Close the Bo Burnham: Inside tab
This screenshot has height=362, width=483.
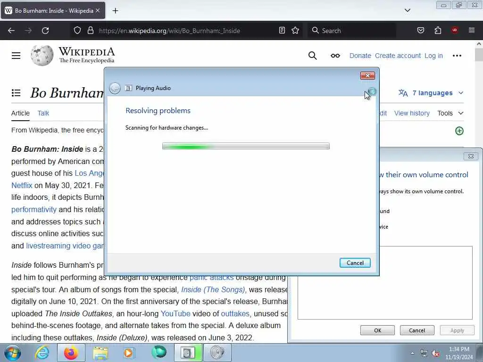pyautogui.click(x=98, y=10)
